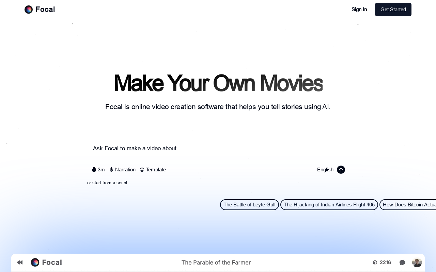This screenshot has width=436, height=272.
Task: Click 'or start from a script' link
Action: pos(107,183)
